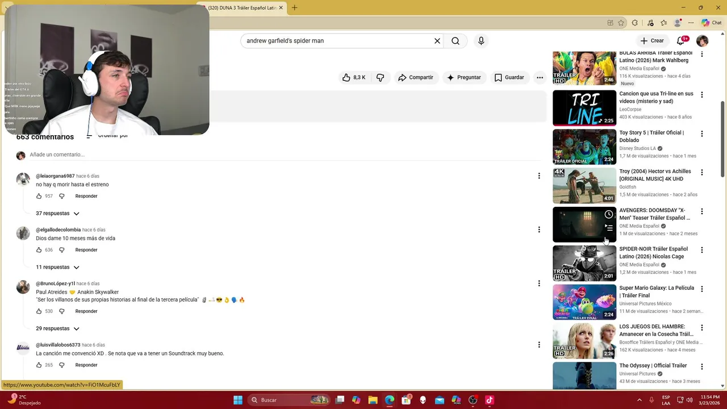Click the magnifier search button
Image resolution: width=727 pixels, height=409 pixels.
click(x=456, y=41)
